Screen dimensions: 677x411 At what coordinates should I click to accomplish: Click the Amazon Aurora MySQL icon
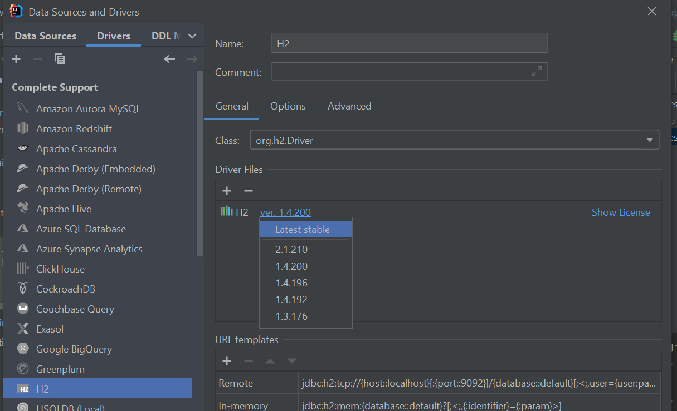pyautogui.click(x=23, y=108)
